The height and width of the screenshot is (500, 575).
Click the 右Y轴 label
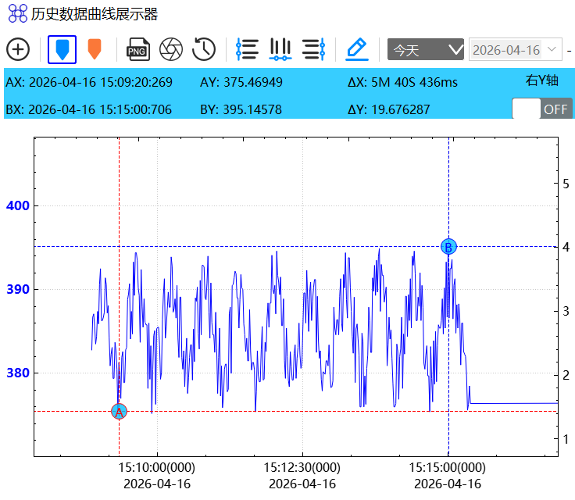point(541,80)
